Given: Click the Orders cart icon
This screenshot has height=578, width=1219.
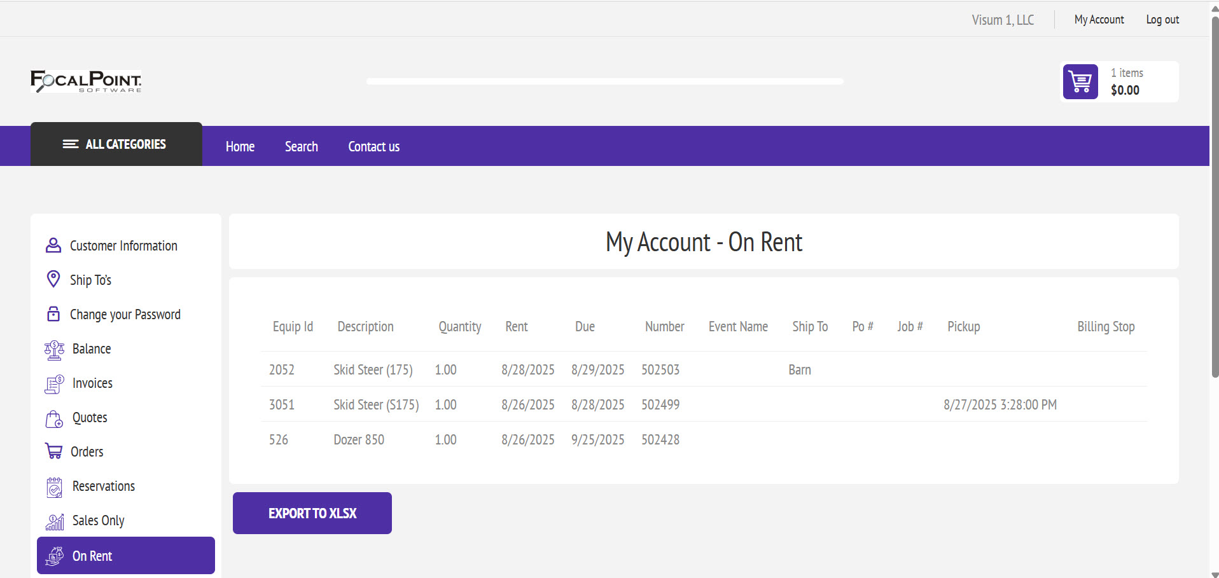Looking at the screenshot, I should [54, 451].
